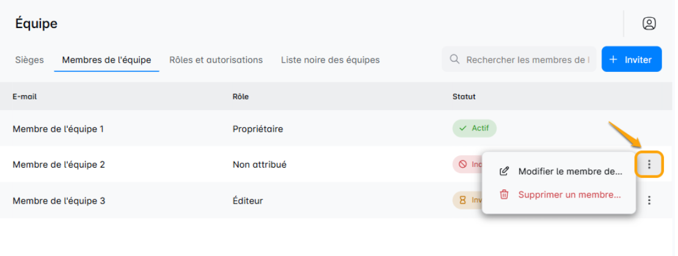Open the three-dot menu for Membre 3

coord(649,200)
